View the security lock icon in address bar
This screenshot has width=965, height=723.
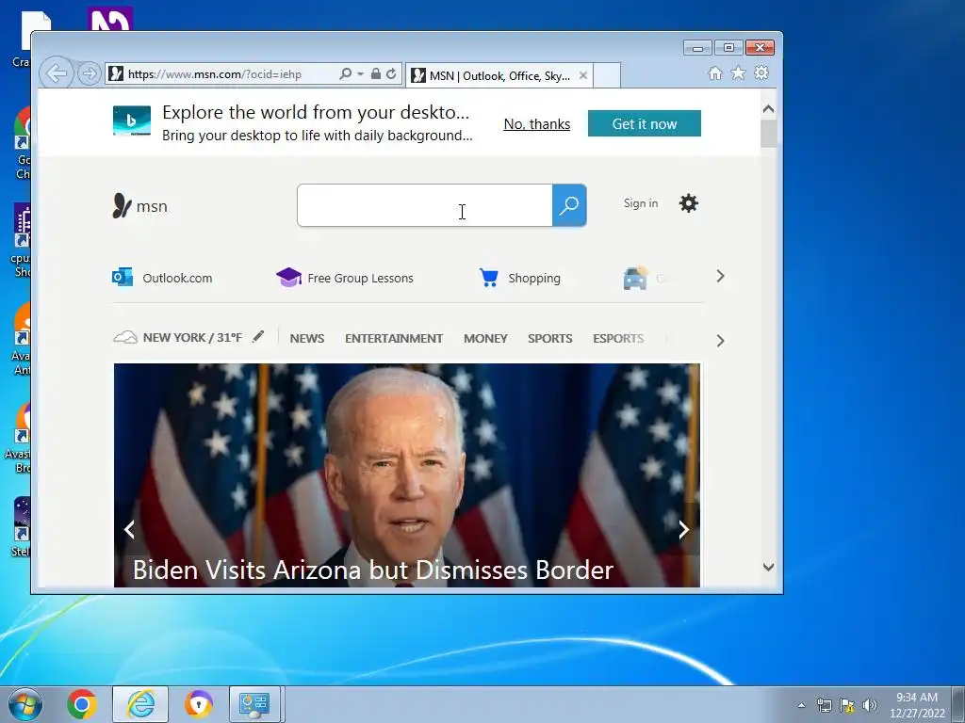(x=376, y=73)
